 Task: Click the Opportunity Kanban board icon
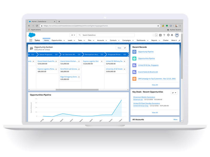31,48
